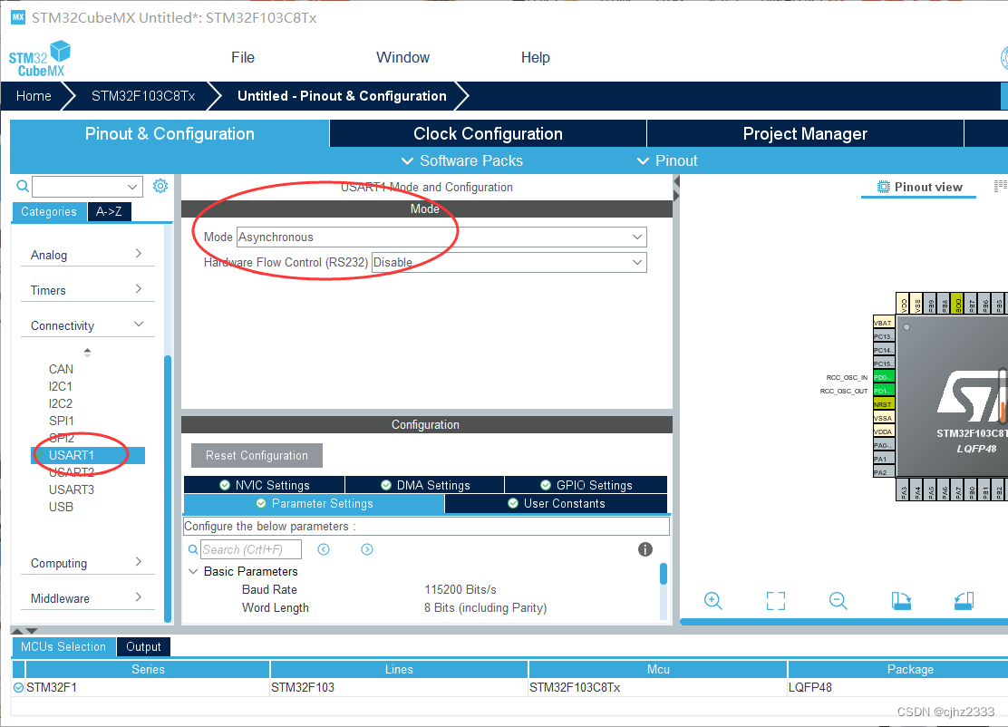Open the User Constants tab
1008x727 pixels.
click(556, 503)
